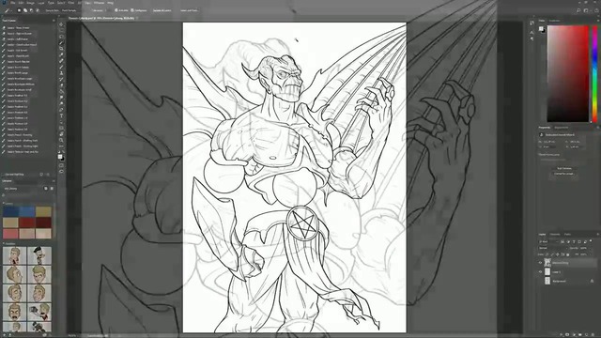Select the Magic Wand tool
The image size is (601, 338).
(x=61, y=42)
